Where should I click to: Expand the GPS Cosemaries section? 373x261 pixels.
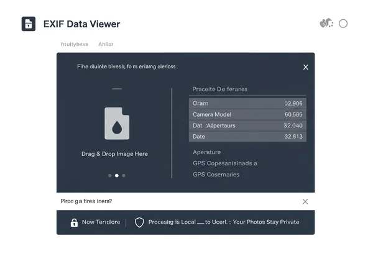click(x=216, y=175)
